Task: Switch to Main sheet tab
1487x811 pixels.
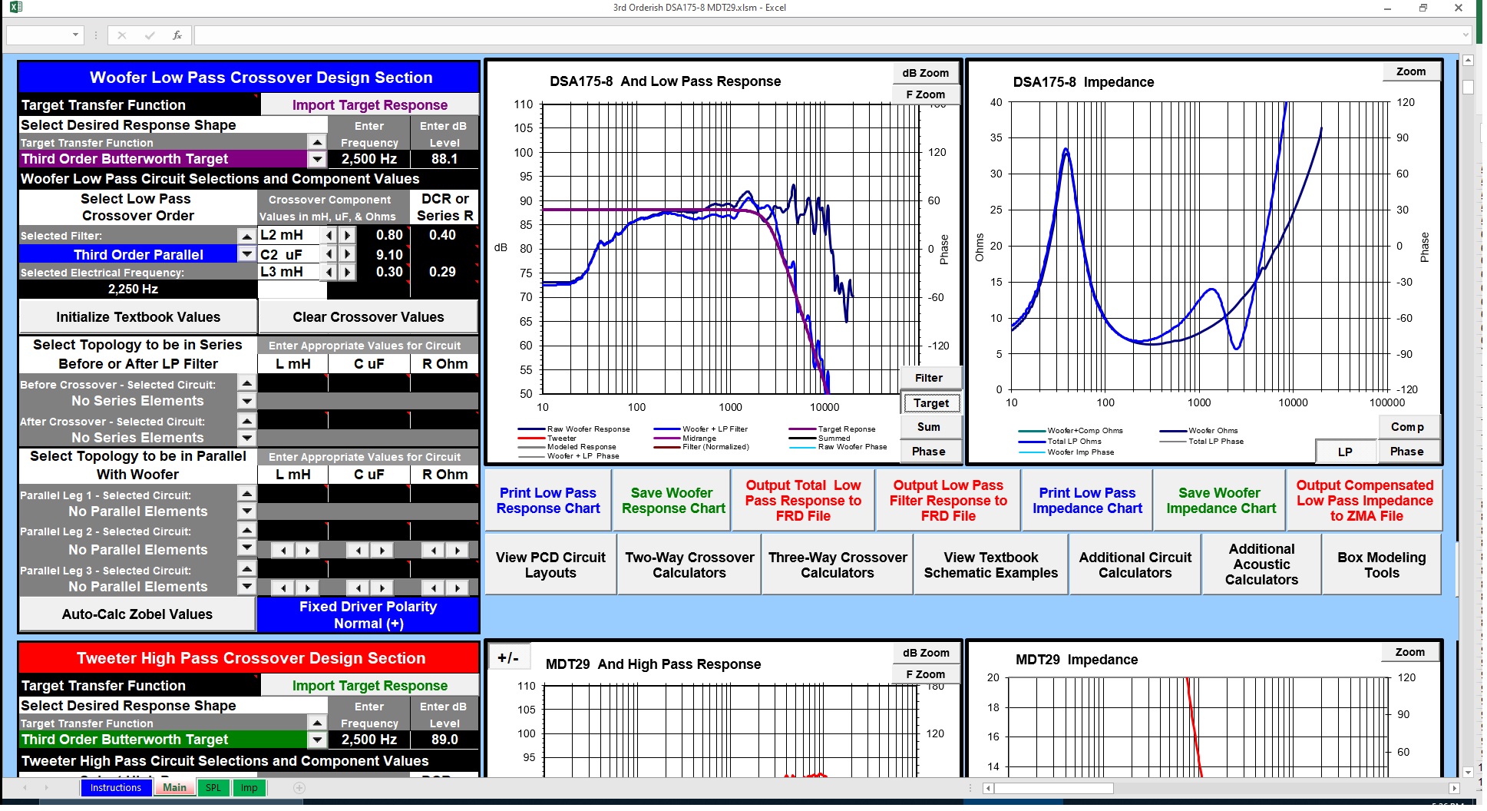Action: coord(174,788)
